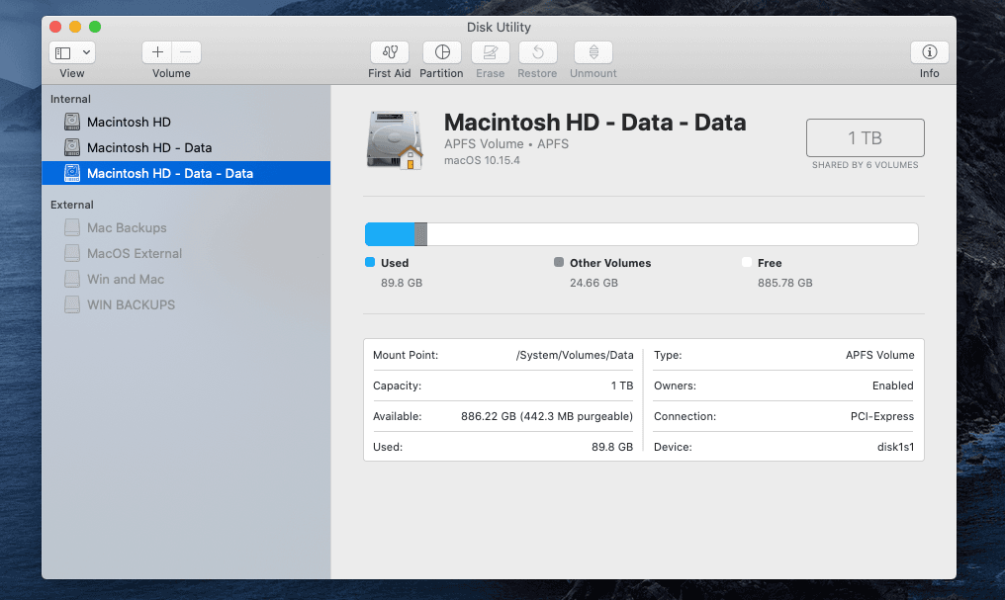Click the 89.8 GB value under the Used legend

tap(402, 283)
